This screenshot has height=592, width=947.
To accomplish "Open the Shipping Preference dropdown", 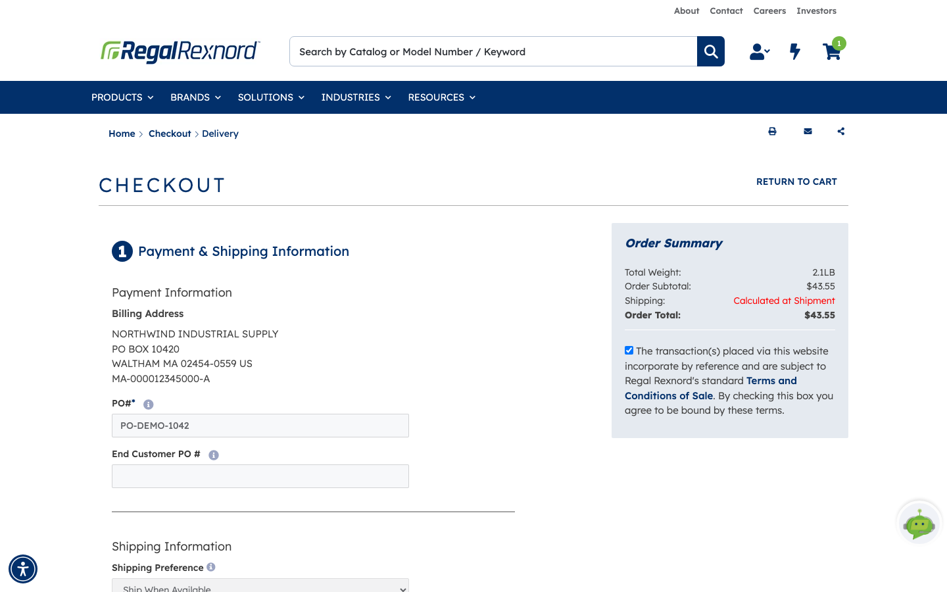I will (260, 585).
